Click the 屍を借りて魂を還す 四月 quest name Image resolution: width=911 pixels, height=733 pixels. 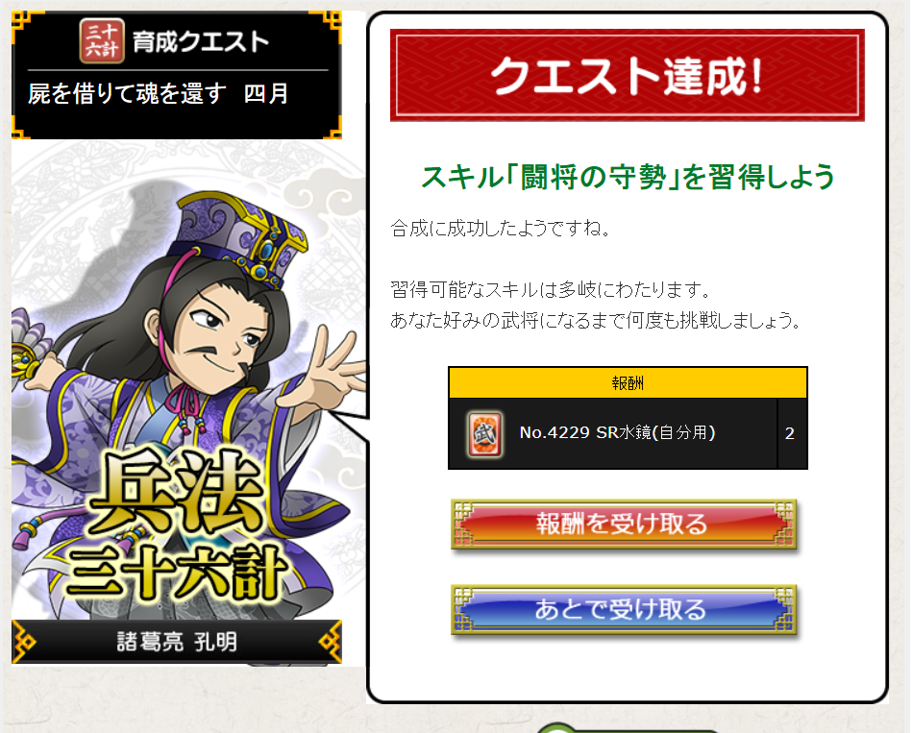pyautogui.click(x=158, y=93)
